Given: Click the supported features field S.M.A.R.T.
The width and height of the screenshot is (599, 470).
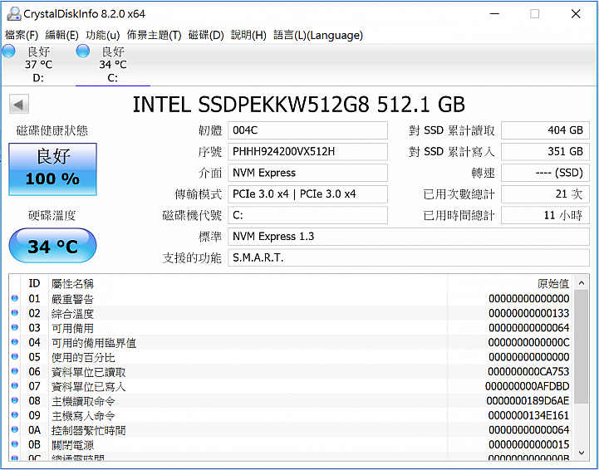Looking at the screenshot, I should [409, 257].
